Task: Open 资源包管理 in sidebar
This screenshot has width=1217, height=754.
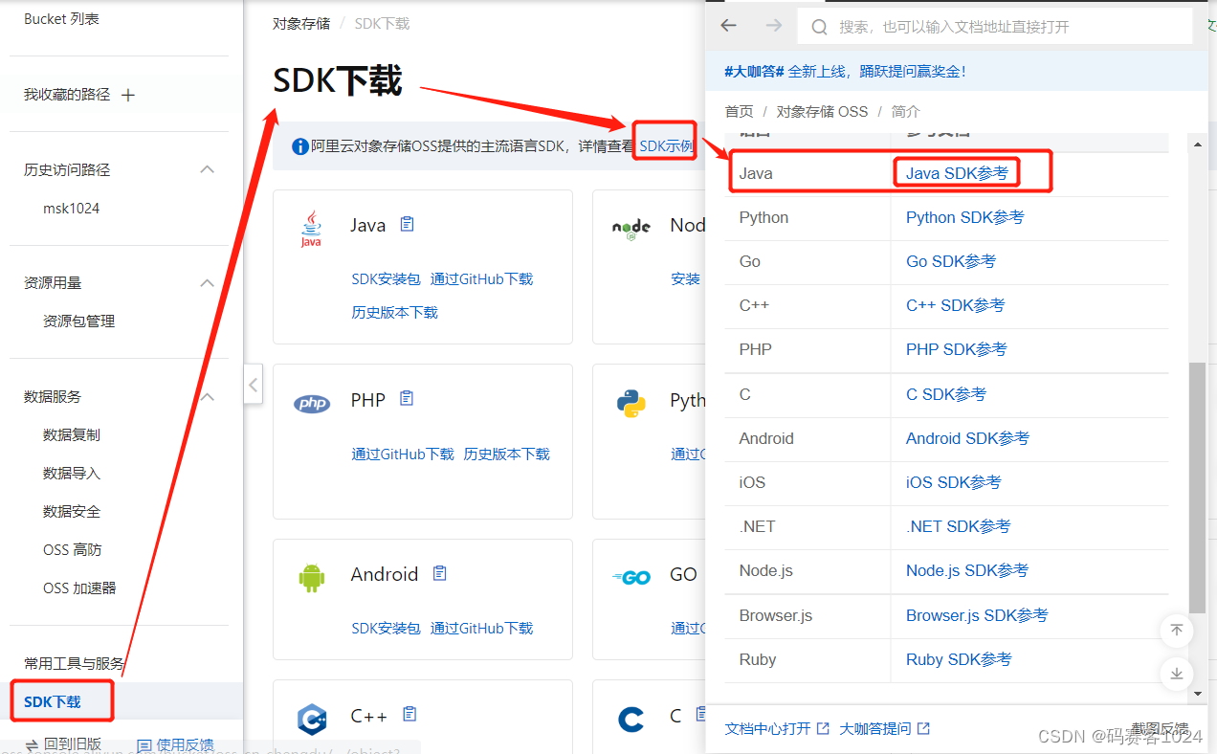Action: click(x=79, y=322)
